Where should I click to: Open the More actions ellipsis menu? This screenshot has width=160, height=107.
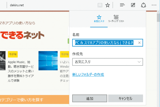154,5
